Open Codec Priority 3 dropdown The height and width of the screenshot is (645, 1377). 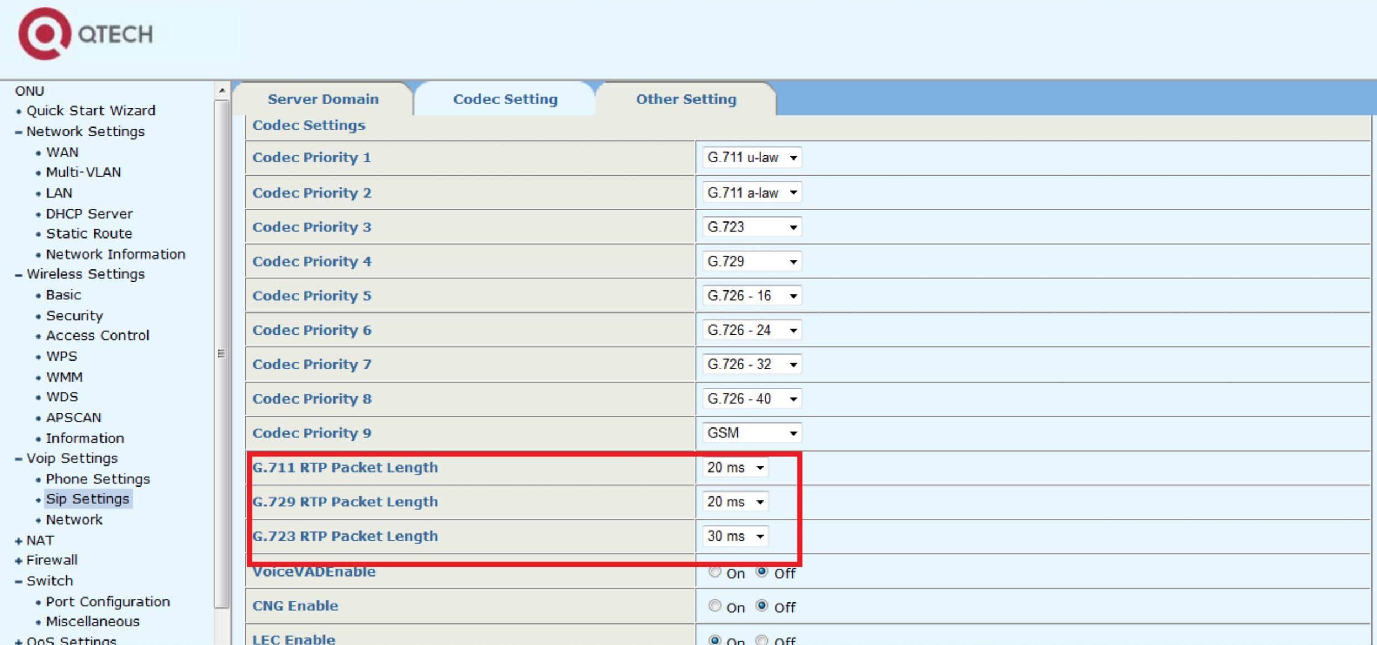click(752, 227)
